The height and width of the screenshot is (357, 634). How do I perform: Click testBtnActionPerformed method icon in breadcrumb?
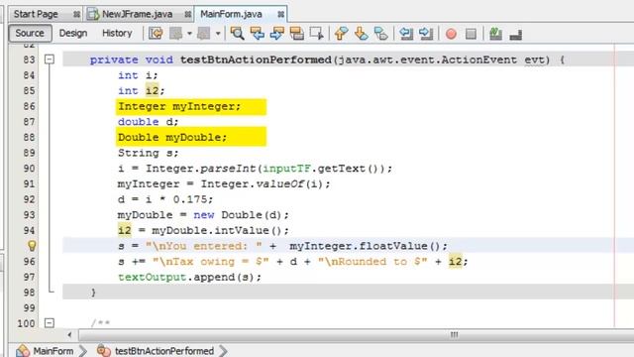tap(104, 350)
